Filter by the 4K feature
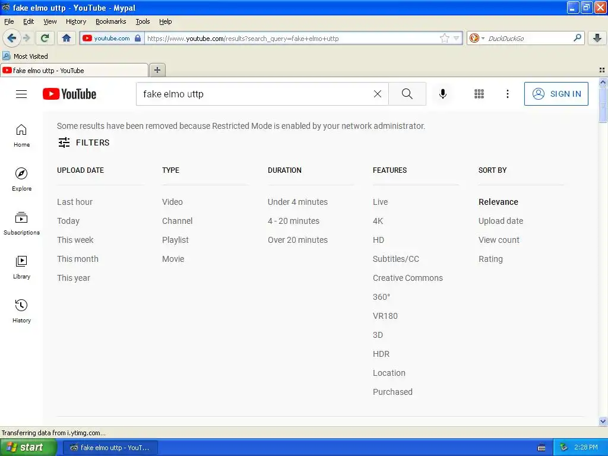This screenshot has height=456, width=608. click(378, 221)
